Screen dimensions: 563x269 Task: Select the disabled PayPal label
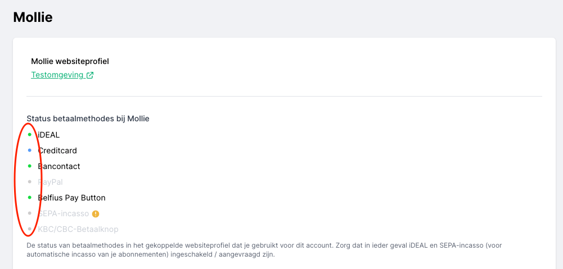point(51,182)
